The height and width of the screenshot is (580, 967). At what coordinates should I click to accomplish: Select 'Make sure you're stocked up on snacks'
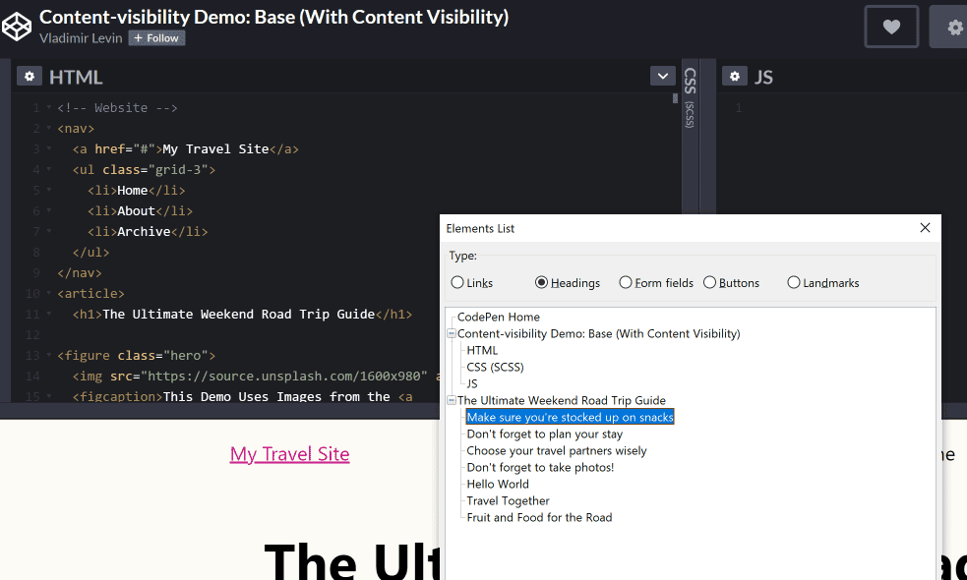(x=570, y=417)
